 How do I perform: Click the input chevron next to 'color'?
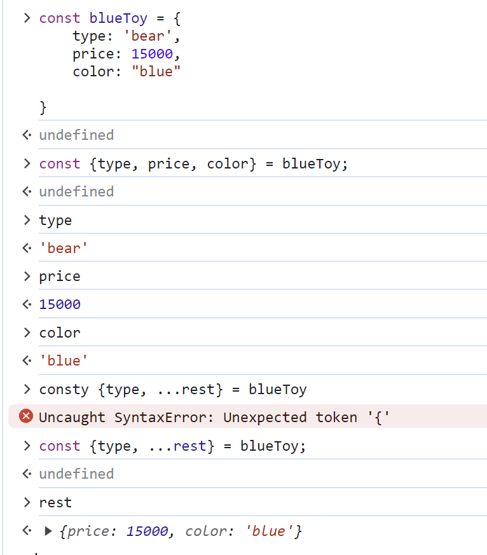(27, 332)
